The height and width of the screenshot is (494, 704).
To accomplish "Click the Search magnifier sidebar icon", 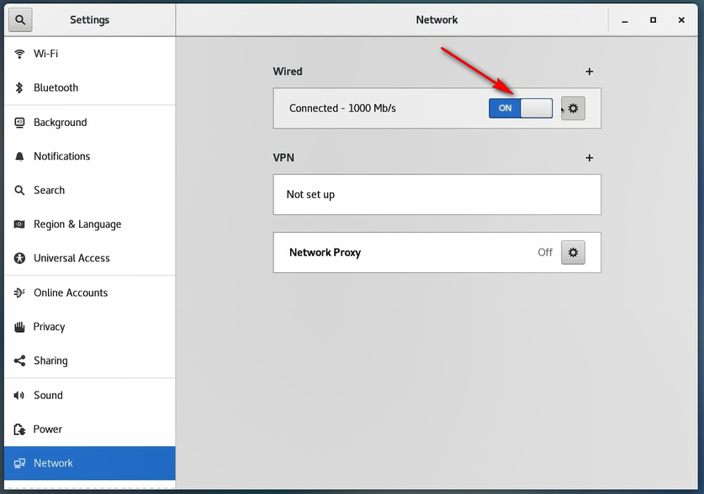I will click(x=19, y=190).
